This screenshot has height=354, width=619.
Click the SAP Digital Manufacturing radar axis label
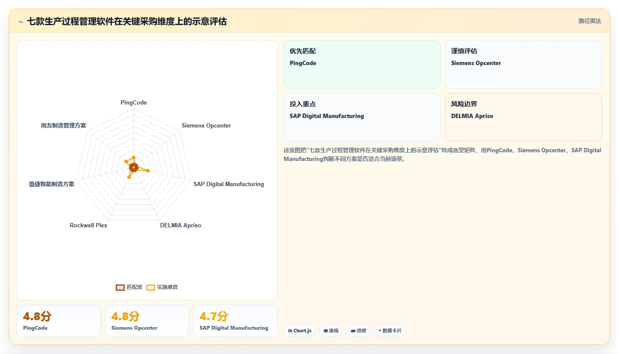(229, 184)
